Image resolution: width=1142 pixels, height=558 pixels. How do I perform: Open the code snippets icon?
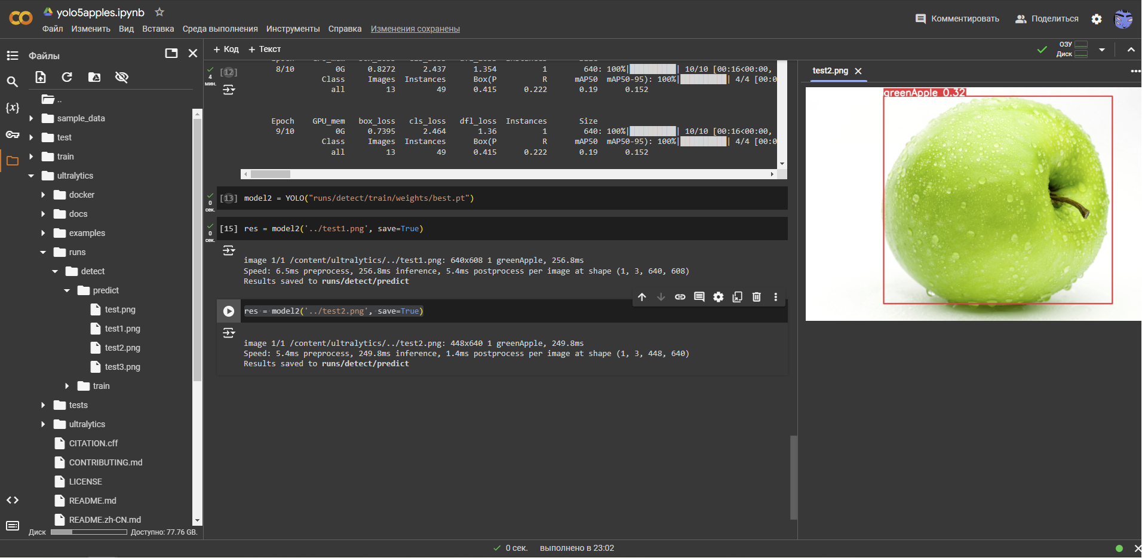[13, 500]
